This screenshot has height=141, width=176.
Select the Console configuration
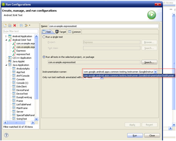21,79
